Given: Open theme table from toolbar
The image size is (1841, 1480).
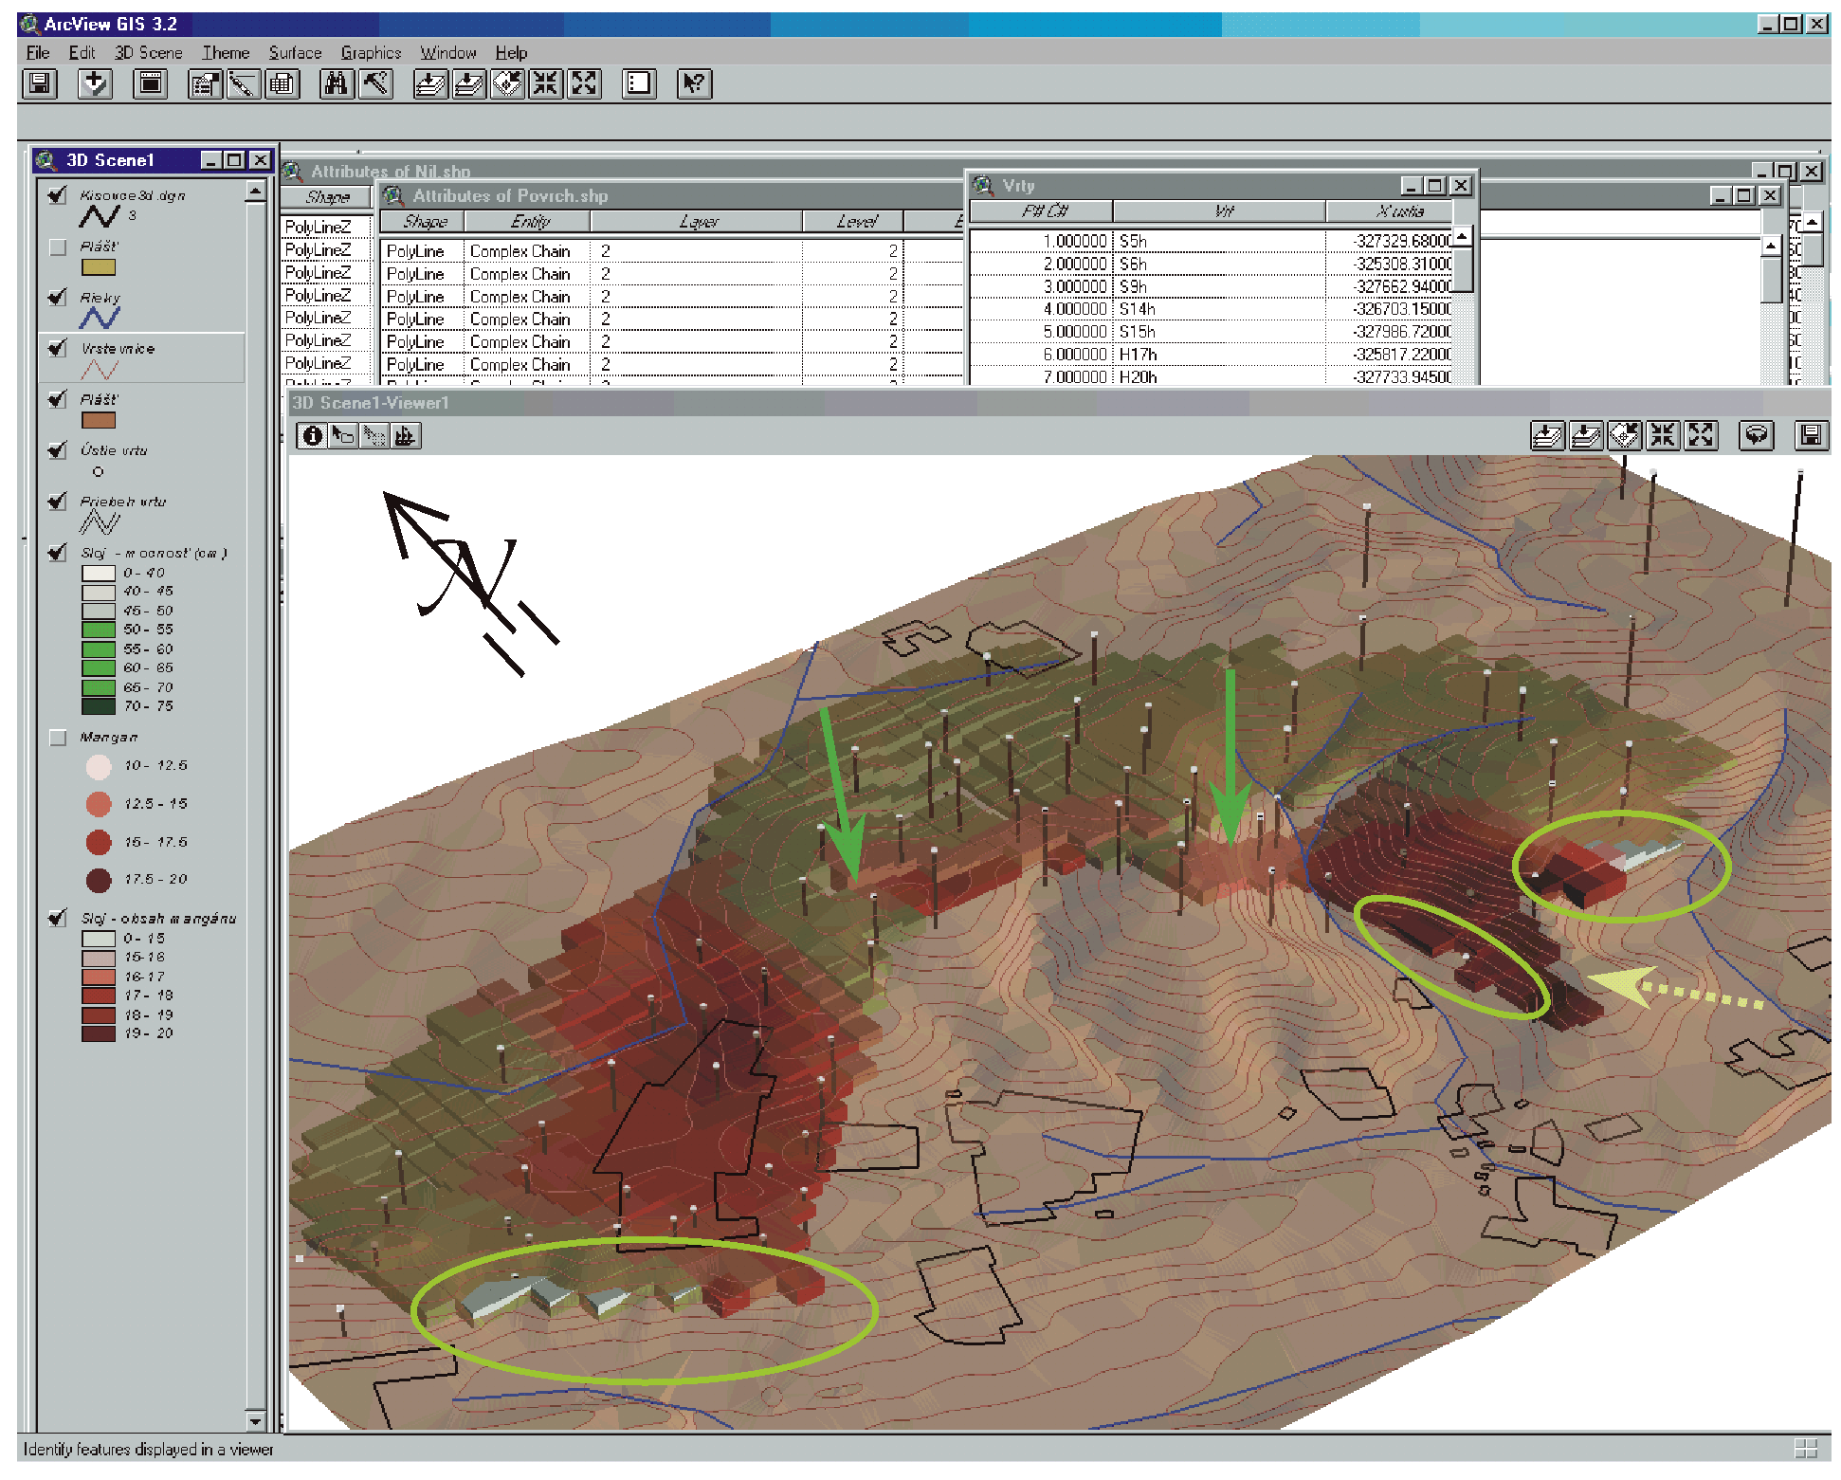Looking at the screenshot, I should pyautogui.click(x=281, y=84).
